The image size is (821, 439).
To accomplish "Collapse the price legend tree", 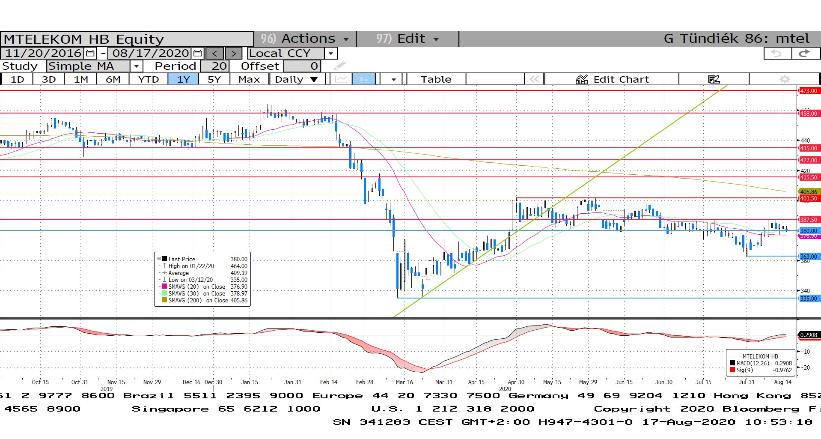I will [159, 259].
